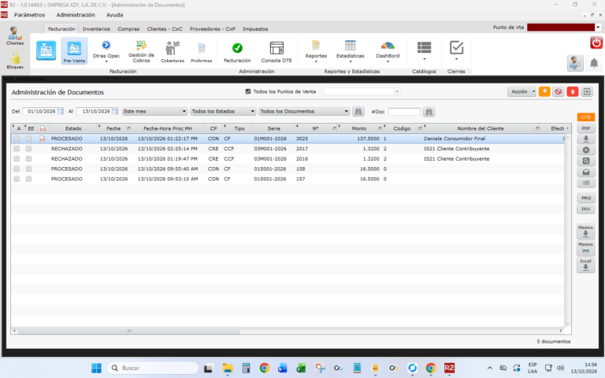Click the open envelope email side button
605x378 pixels.
tap(586, 172)
